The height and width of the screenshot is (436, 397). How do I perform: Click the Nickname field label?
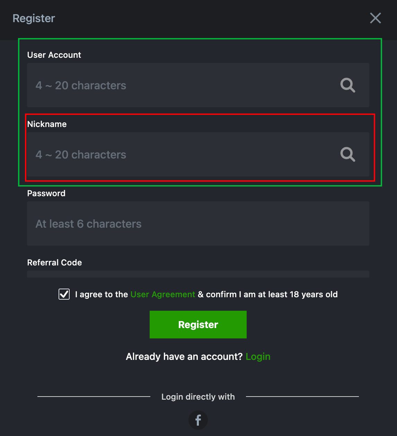pyautogui.click(x=47, y=124)
